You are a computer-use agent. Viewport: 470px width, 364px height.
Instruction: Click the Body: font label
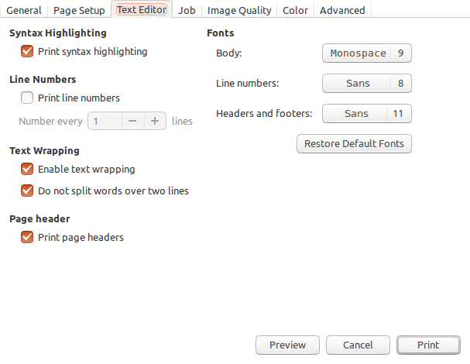[x=228, y=53]
